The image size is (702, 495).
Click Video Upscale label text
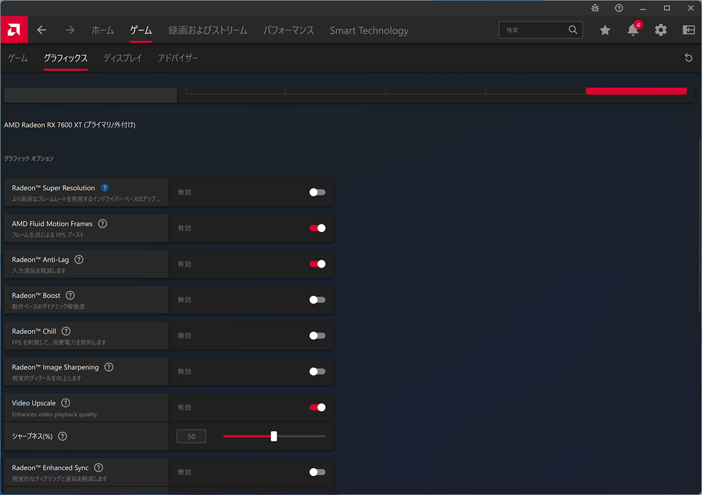tap(34, 403)
